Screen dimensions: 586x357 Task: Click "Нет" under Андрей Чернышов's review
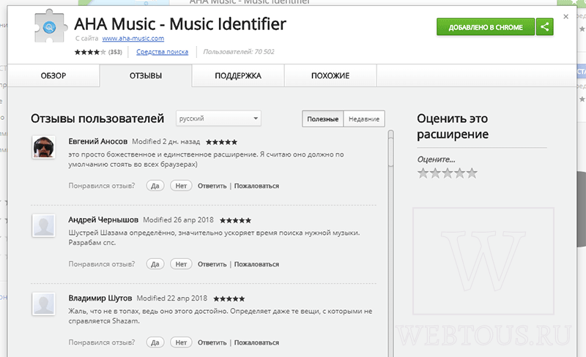point(181,264)
